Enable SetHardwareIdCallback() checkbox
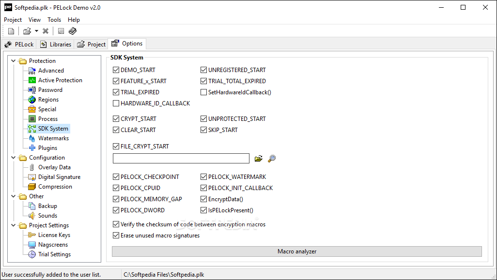Screen dimensions: 497x280 point(204,92)
